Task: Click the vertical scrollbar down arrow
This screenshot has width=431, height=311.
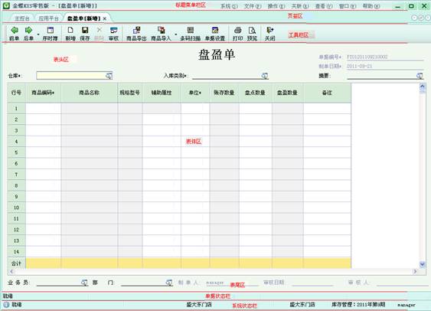Action: pyautogui.click(x=423, y=264)
